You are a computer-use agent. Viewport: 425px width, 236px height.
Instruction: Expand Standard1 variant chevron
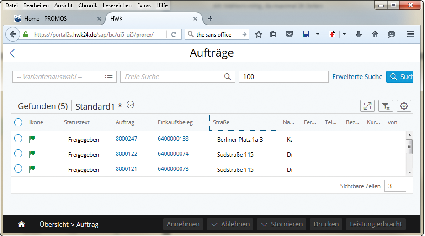tap(131, 105)
